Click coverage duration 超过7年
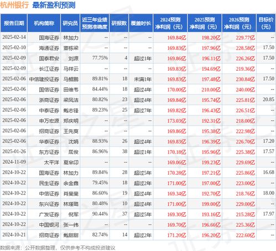Viewport: 276px width, 251px height. point(143,111)
